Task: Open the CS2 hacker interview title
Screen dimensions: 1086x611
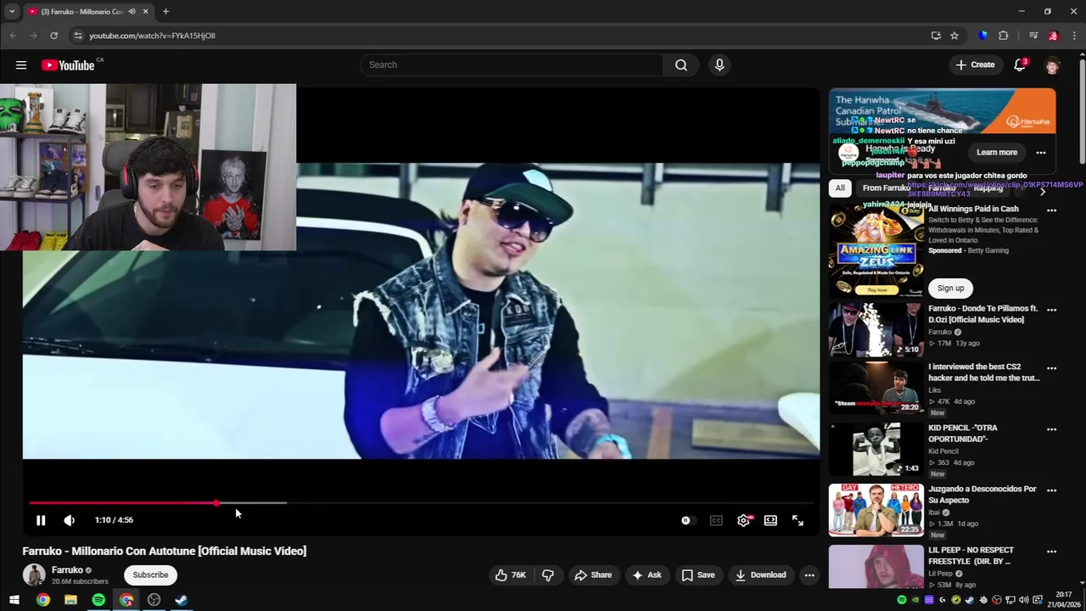Action: [983, 373]
